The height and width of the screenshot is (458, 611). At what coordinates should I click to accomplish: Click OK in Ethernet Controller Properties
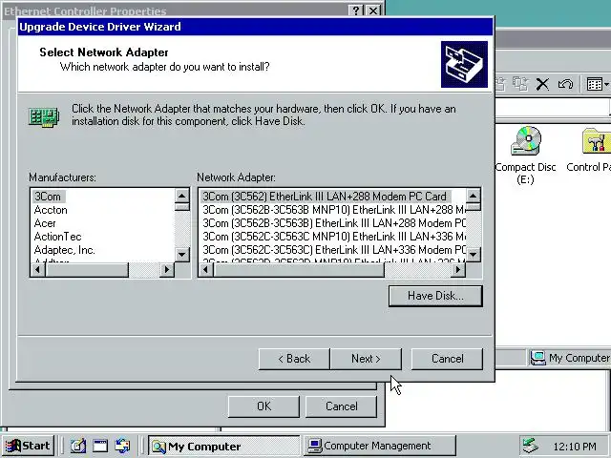pos(263,406)
